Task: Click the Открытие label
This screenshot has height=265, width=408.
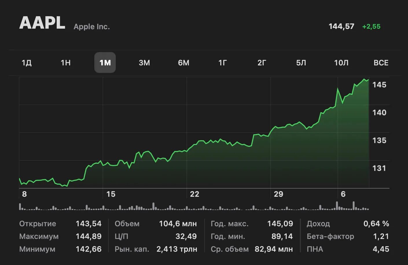Action: [38, 224]
